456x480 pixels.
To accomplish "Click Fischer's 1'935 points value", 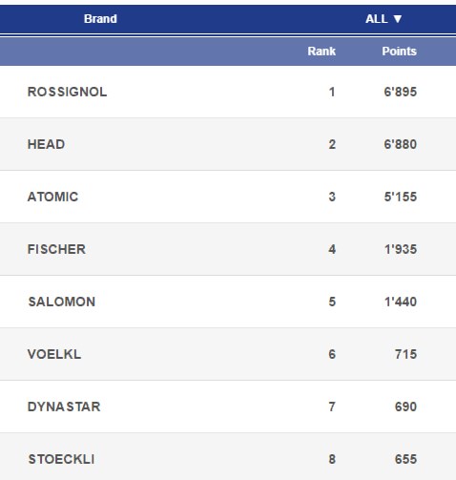I will coord(401,249).
